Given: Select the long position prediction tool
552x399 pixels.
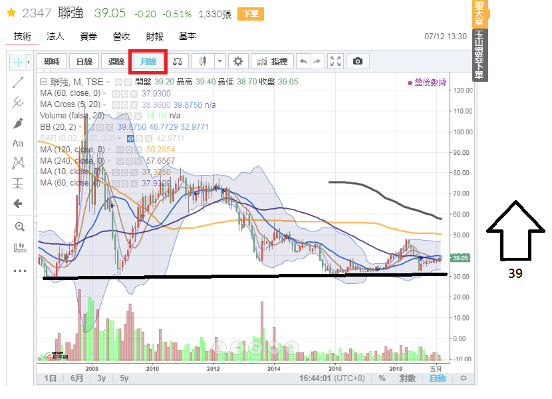Looking at the screenshot, I should [x=18, y=183].
